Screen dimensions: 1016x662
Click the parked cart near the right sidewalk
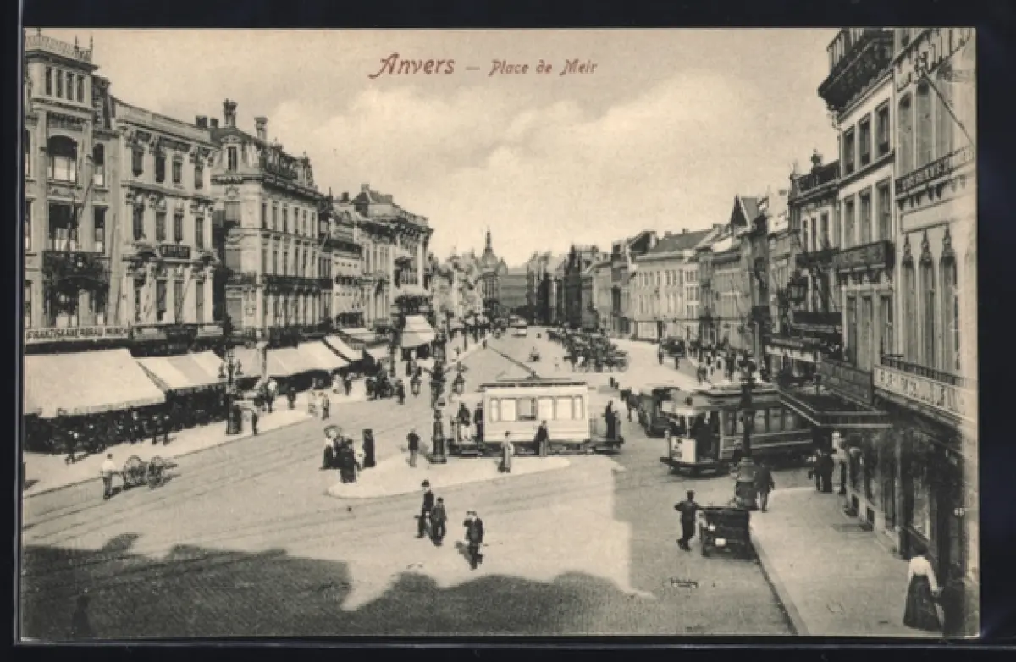coord(726,531)
